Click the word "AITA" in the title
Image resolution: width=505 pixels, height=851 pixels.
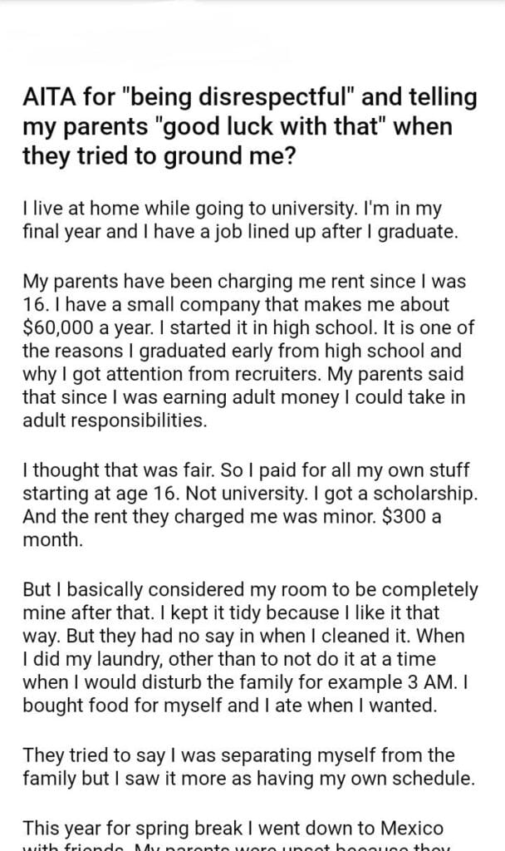[x=47, y=99]
